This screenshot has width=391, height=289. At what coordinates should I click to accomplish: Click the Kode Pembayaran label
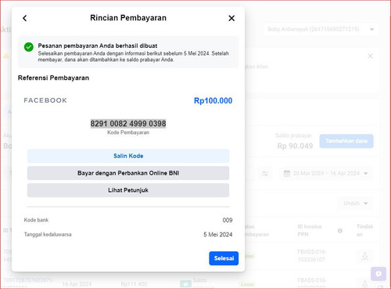click(x=128, y=132)
